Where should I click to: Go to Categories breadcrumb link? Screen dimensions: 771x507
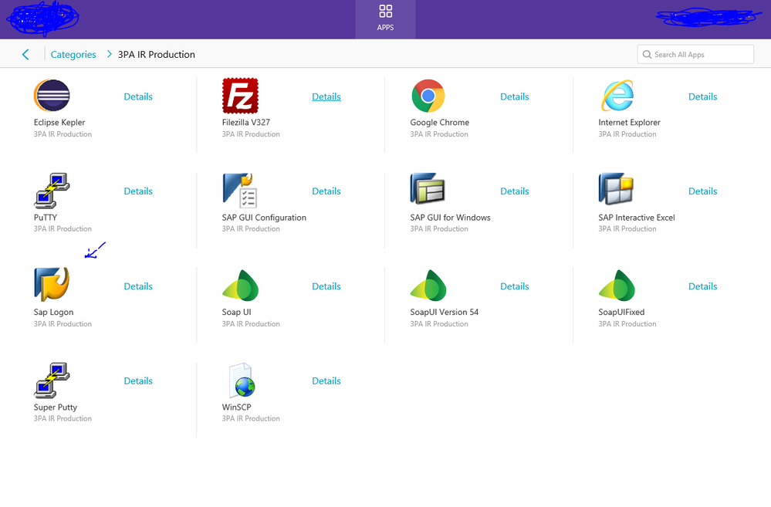click(73, 55)
